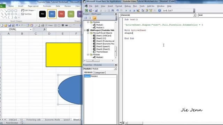Open Properties Window icon in VBA toolbar
Screen dimensions: 223x125
pos(147,10)
